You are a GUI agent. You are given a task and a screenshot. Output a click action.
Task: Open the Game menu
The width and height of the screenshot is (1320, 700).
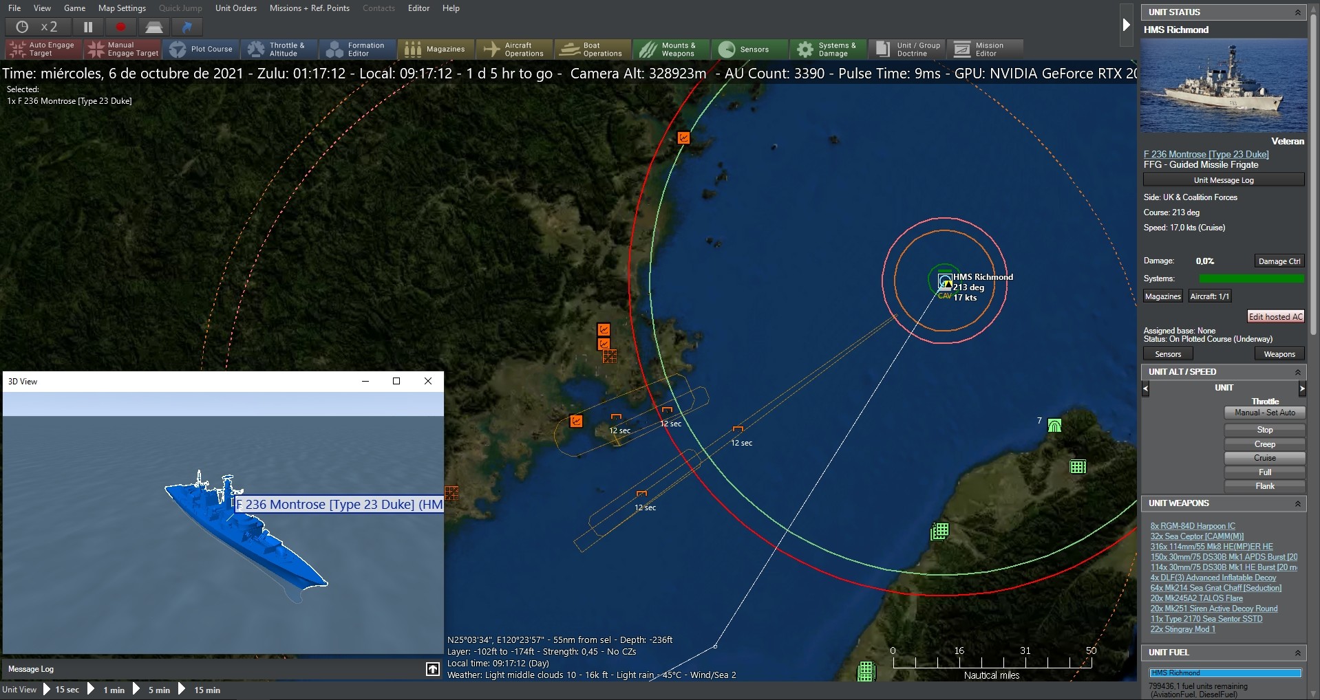tap(74, 8)
